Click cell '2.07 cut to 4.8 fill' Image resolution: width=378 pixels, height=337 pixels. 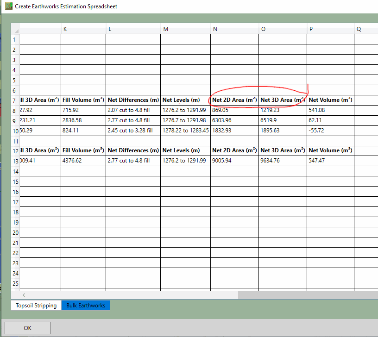(133, 110)
